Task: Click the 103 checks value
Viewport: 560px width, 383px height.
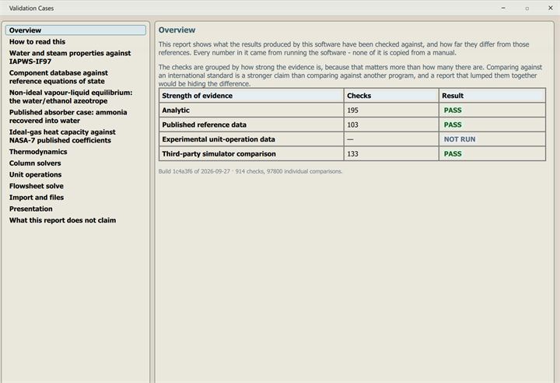Action: click(x=352, y=125)
